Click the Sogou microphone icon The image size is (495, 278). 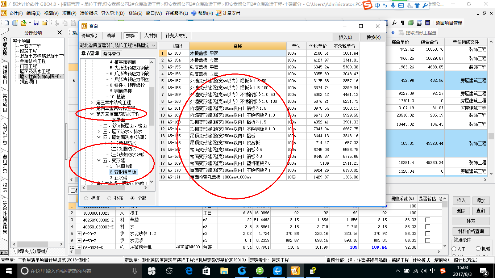point(393,5)
